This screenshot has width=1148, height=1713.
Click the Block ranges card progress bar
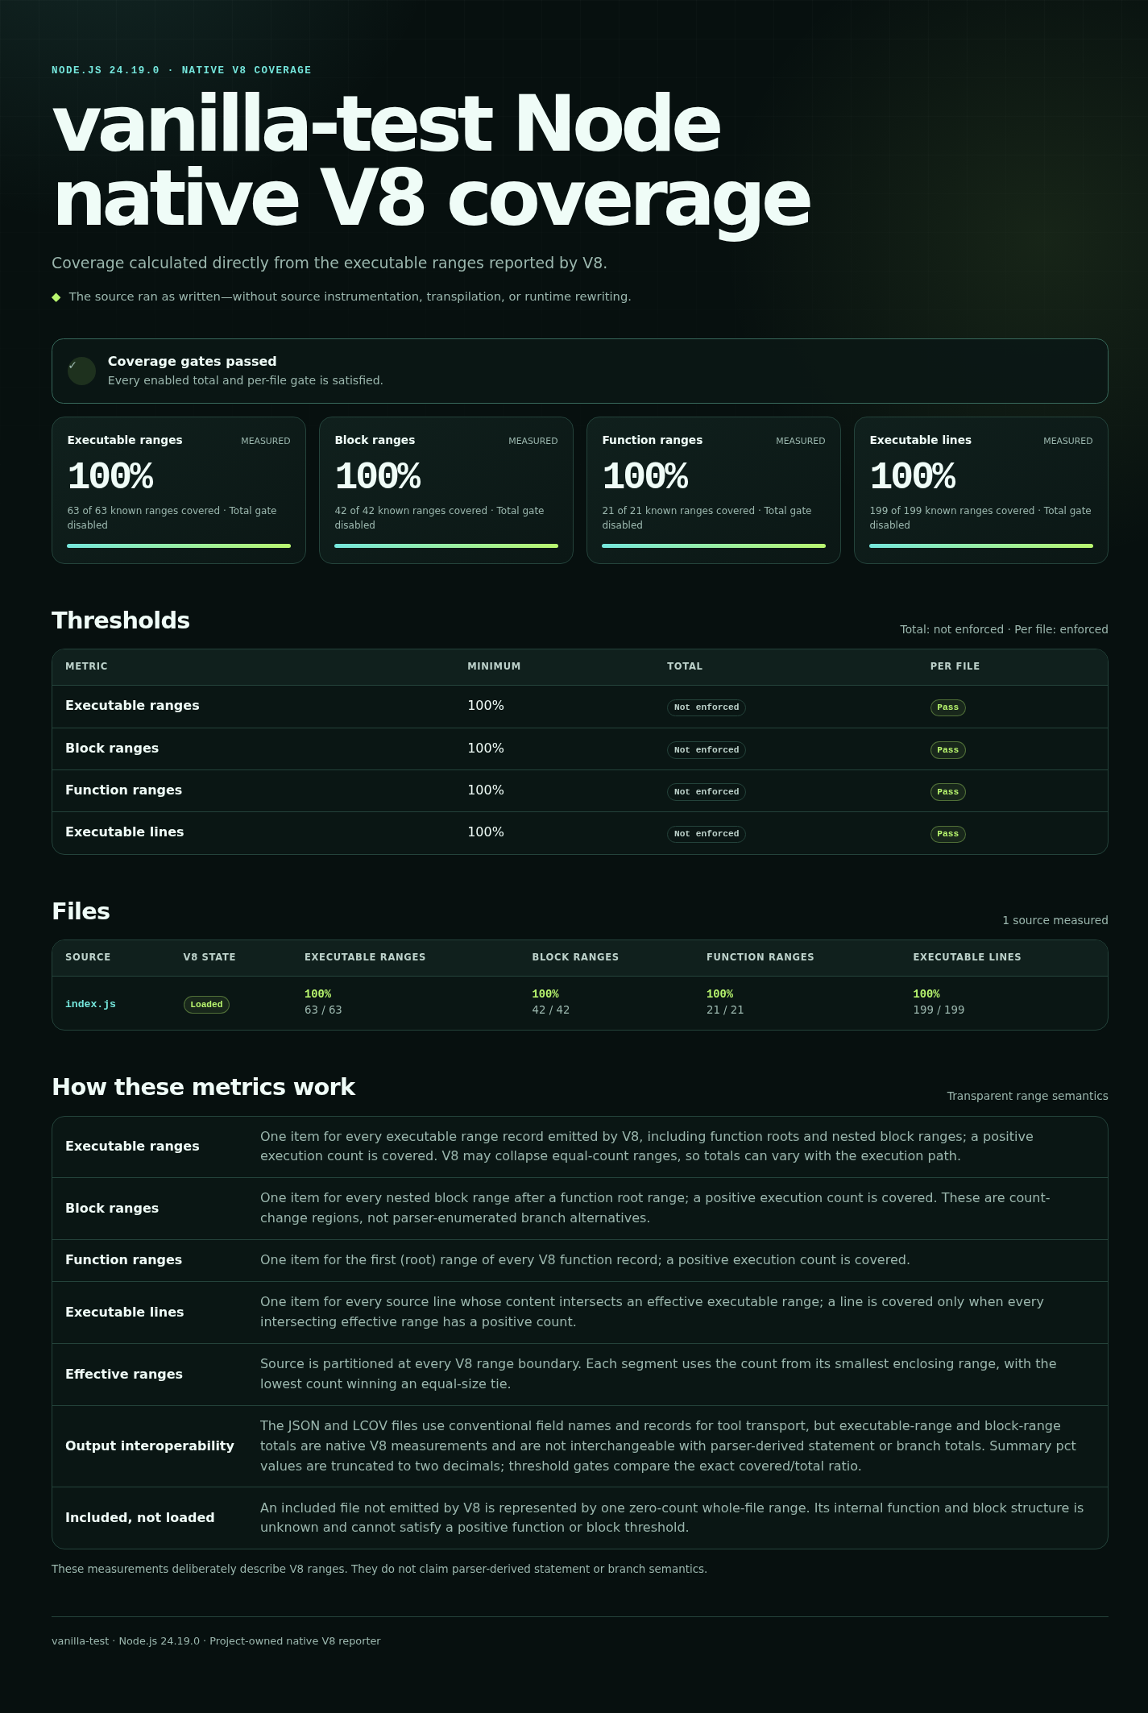coord(446,545)
